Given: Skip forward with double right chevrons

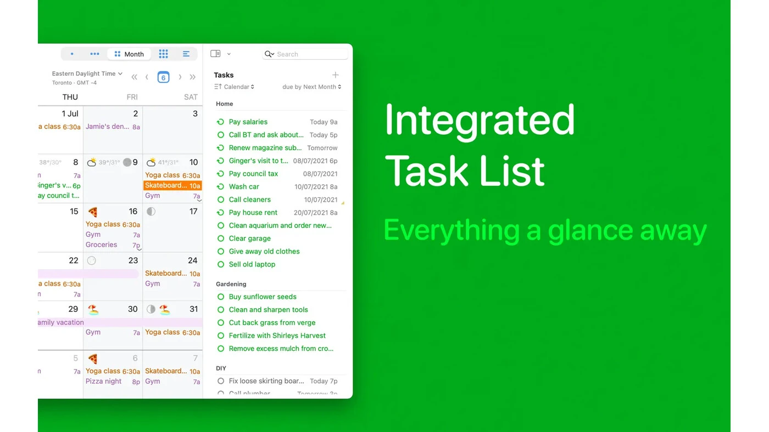Looking at the screenshot, I should [192, 77].
